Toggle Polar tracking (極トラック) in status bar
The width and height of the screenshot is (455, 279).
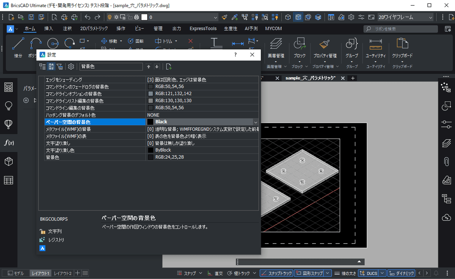coord(239,273)
